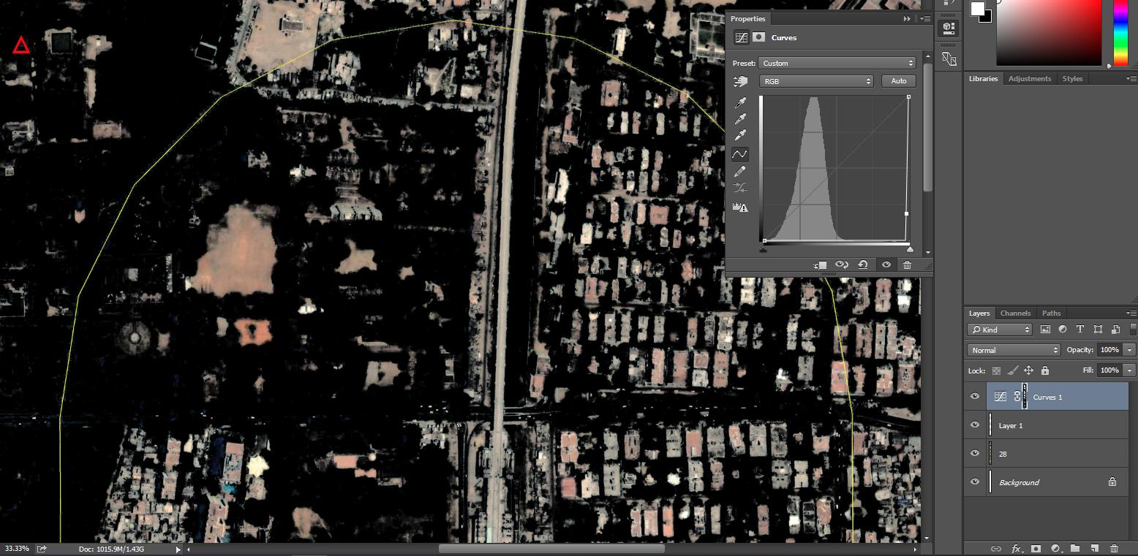Open the Libraries panel flyout menu
The width and height of the screenshot is (1138, 556).
(x=1133, y=78)
